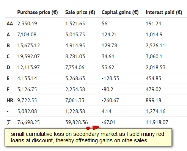Image resolution: width=187 pixels, height=151 pixels.
Task: Click the yellow annotation note box
Action: click(88, 137)
